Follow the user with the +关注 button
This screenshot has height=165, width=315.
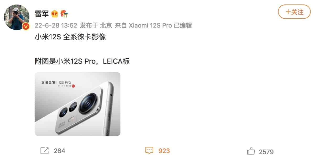click(x=295, y=12)
